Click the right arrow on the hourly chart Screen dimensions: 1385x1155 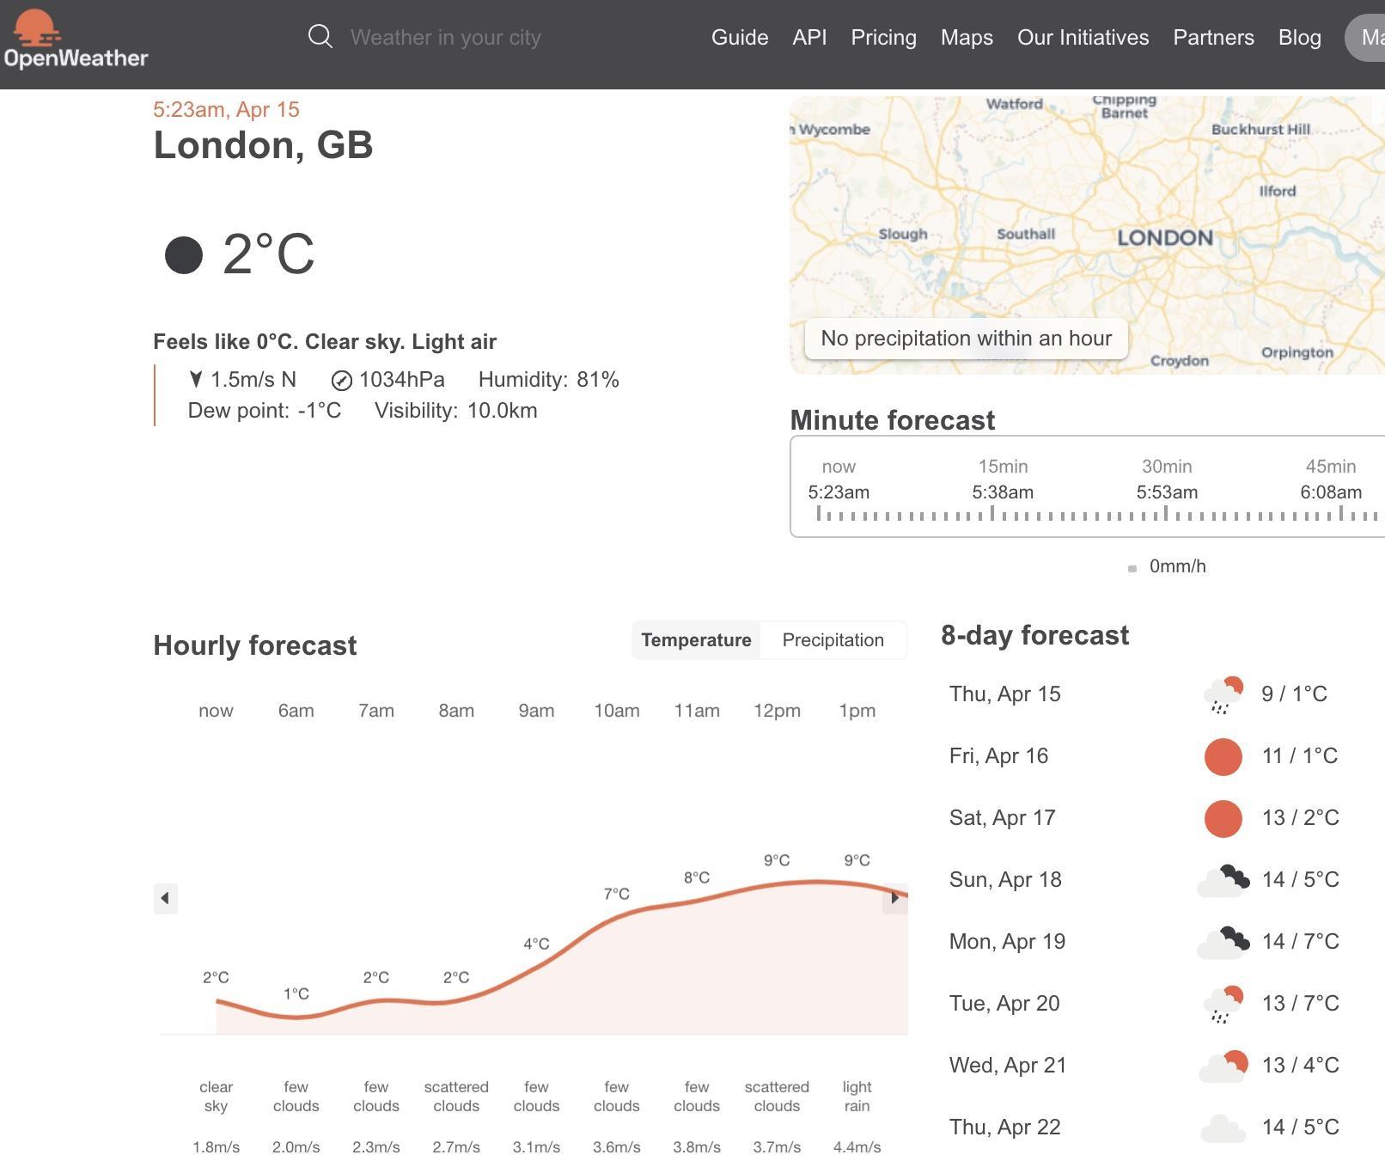tap(896, 899)
